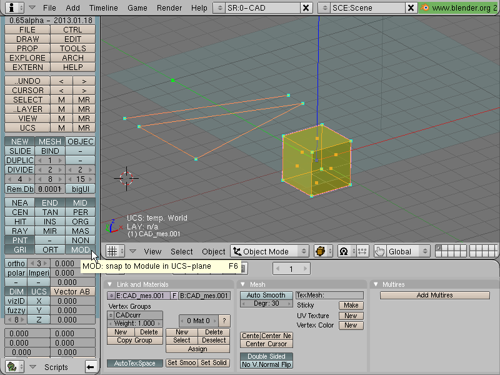Toggle the Auto Smooth button
Viewport: 500px width, 375px height.
click(x=266, y=295)
